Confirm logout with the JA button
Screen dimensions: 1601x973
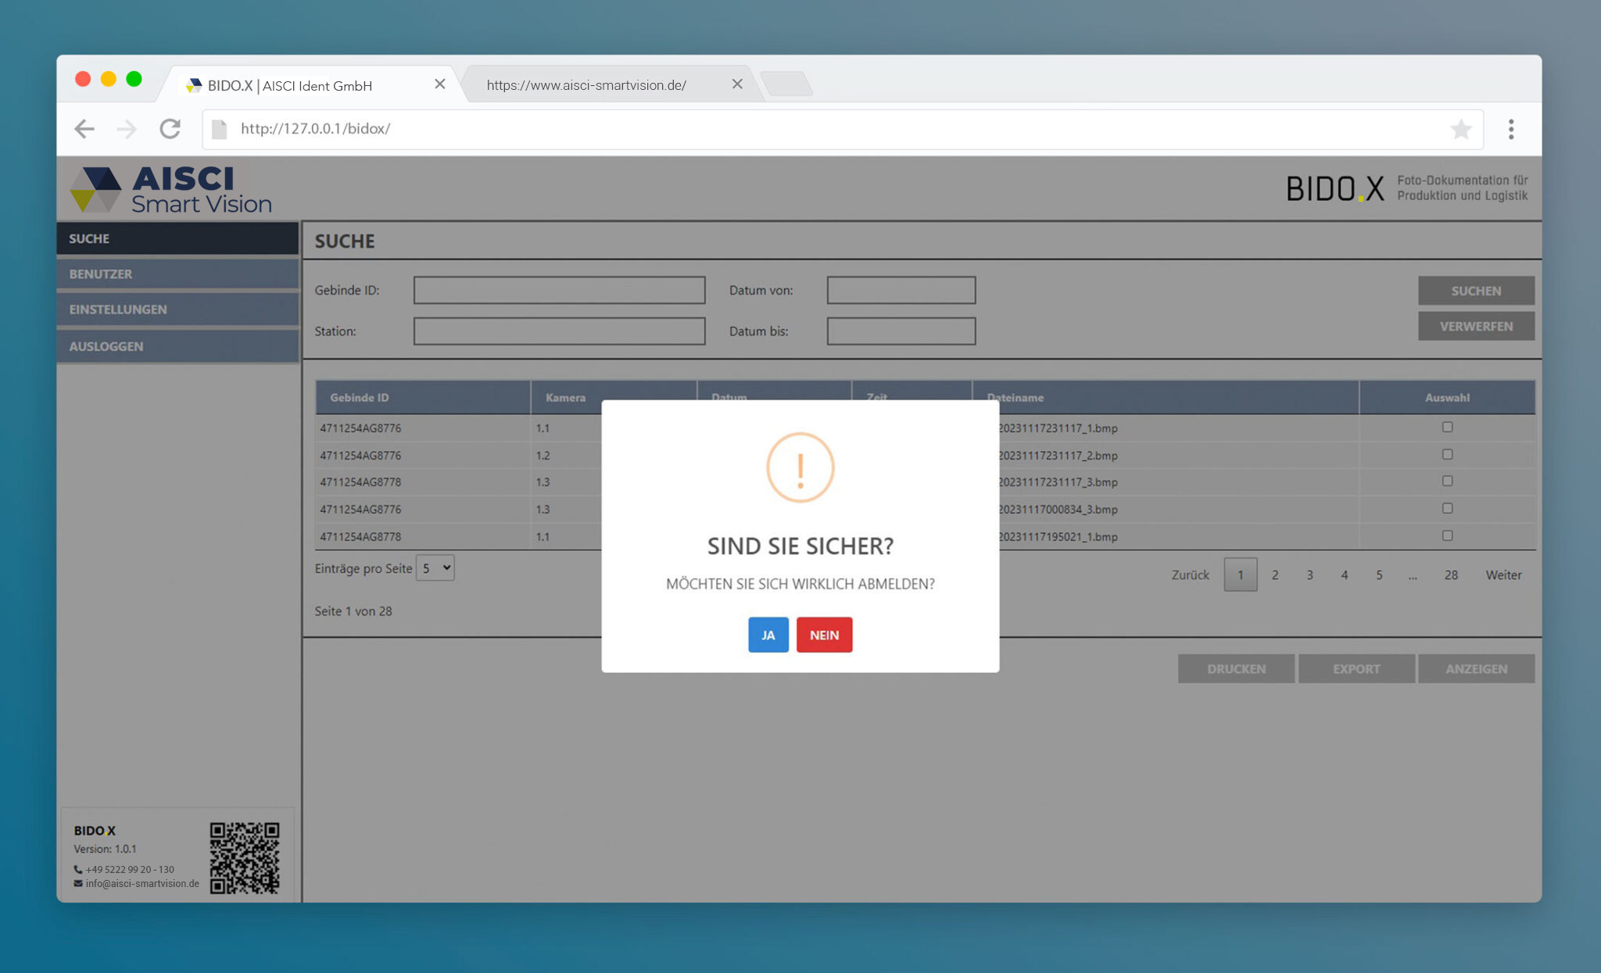(x=768, y=635)
